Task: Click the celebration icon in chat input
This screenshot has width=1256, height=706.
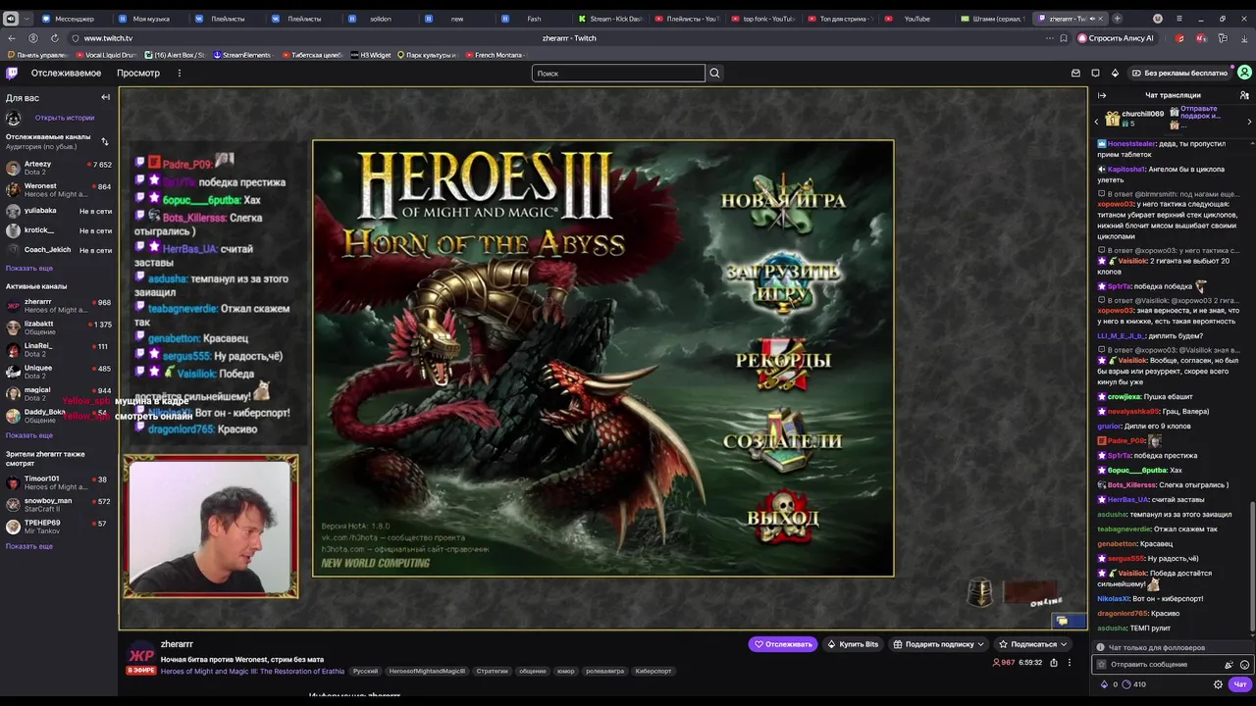Action: tap(1229, 665)
